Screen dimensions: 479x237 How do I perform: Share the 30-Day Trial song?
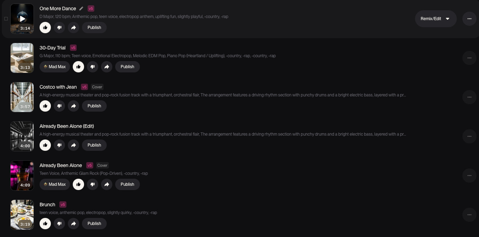107,67
